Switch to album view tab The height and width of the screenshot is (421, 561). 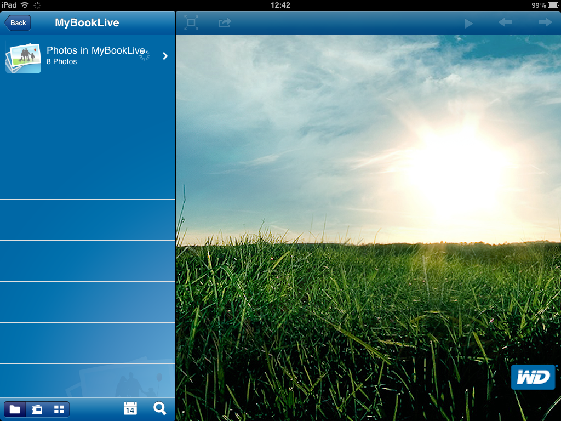[x=37, y=409]
